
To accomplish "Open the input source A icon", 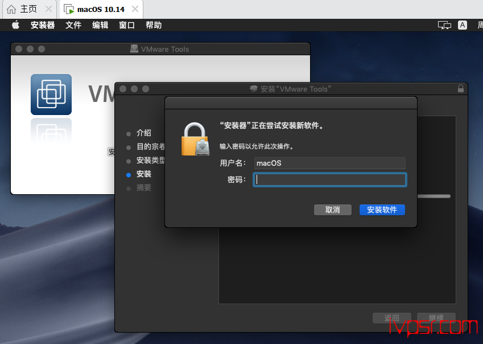I will (463, 25).
